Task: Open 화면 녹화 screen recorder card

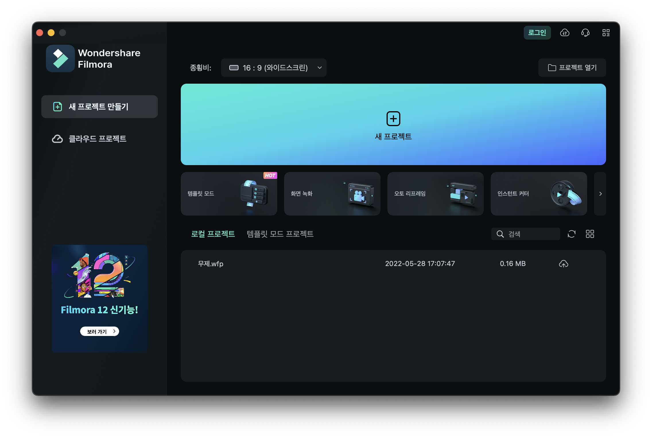Action: click(332, 194)
